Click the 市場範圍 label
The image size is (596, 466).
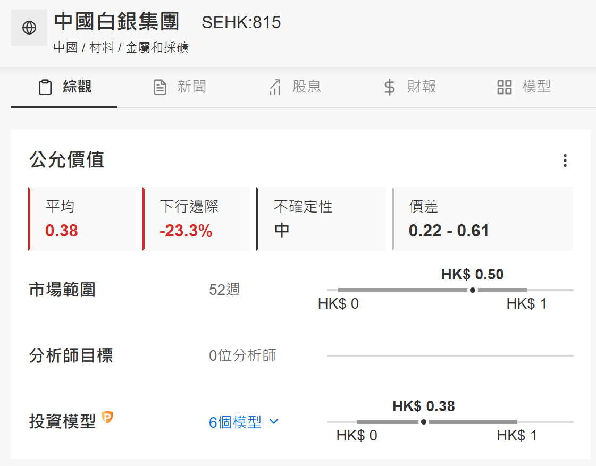point(62,290)
